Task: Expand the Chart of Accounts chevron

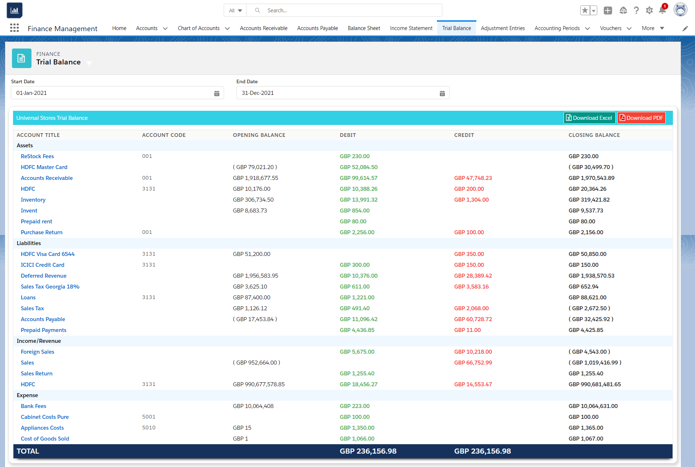Action: point(227,28)
